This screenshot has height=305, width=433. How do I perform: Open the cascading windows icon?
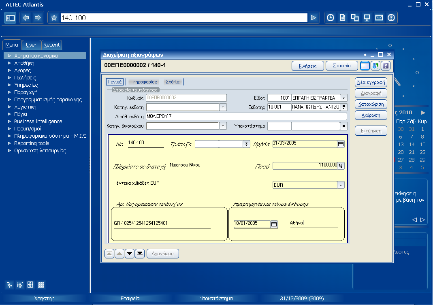coord(354,18)
